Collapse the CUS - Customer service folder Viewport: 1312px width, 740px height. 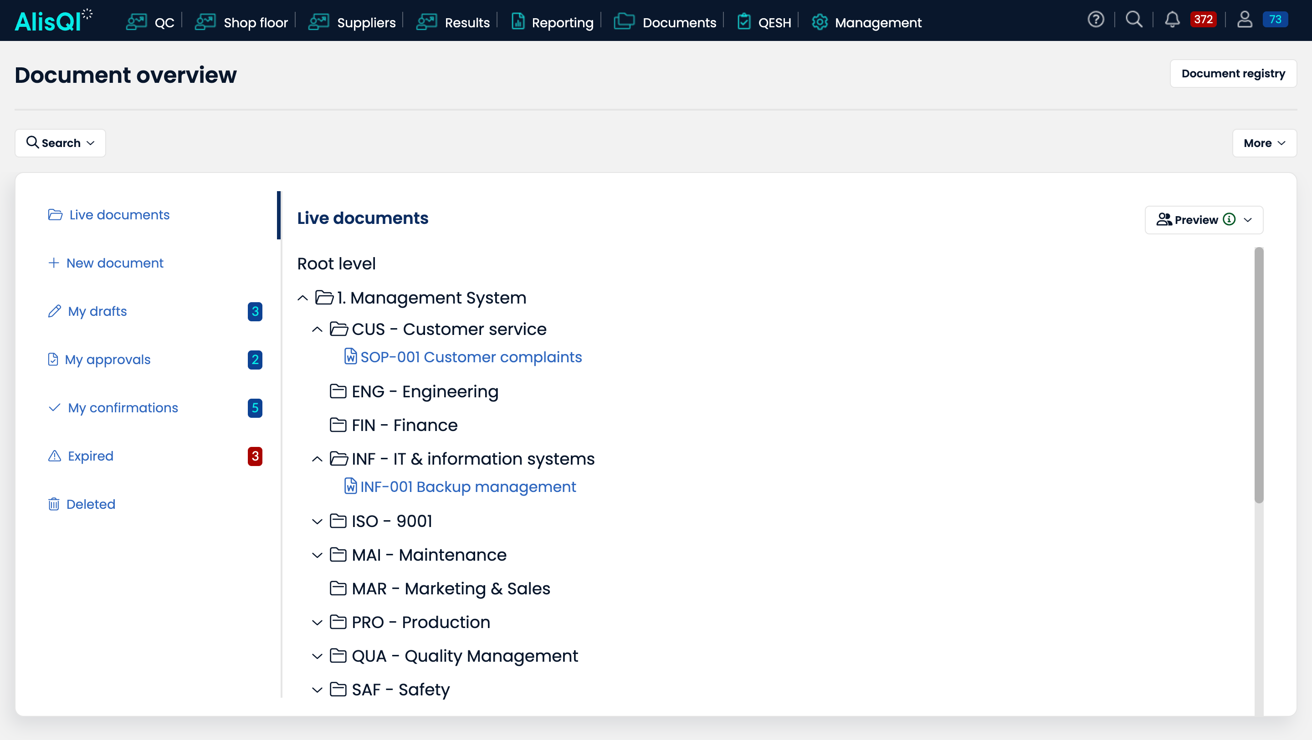pyautogui.click(x=317, y=329)
